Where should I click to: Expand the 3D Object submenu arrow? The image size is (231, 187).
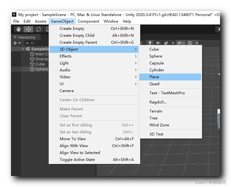tap(136, 49)
